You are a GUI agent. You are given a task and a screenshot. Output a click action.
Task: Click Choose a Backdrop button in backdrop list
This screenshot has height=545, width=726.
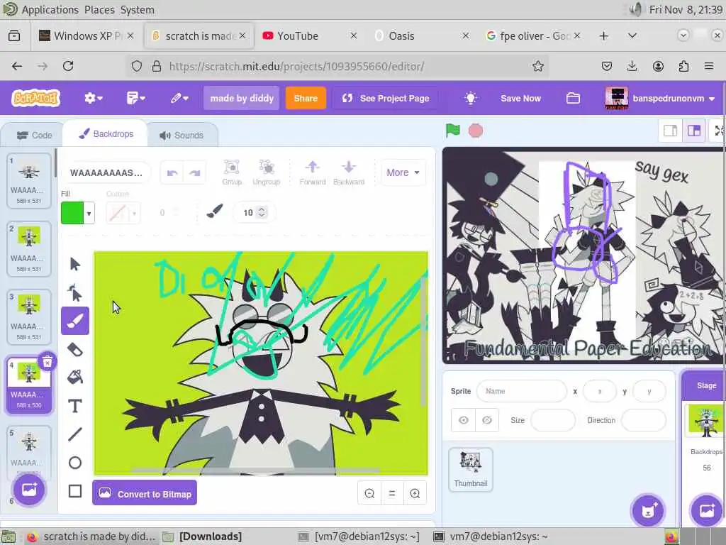(x=29, y=490)
